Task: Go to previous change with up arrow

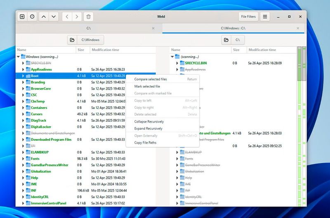Action: pyautogui.click(x=44, y=17)
